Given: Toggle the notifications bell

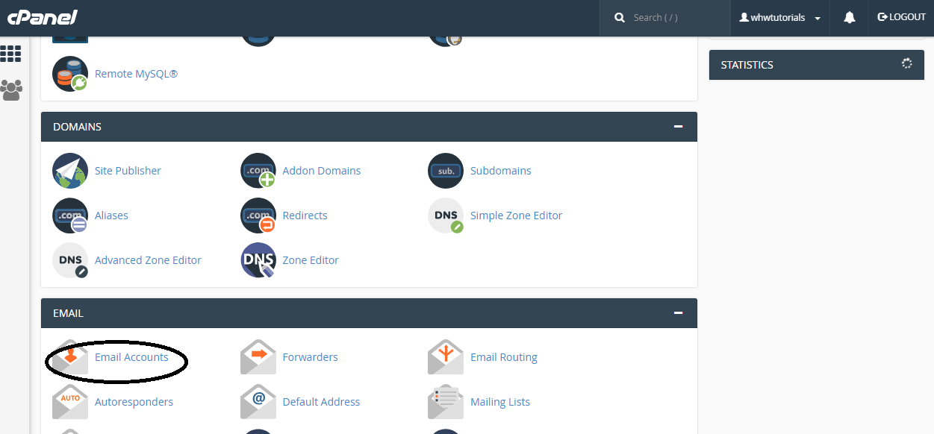Looking at the screenshot, I should click(x=849, y=17).
